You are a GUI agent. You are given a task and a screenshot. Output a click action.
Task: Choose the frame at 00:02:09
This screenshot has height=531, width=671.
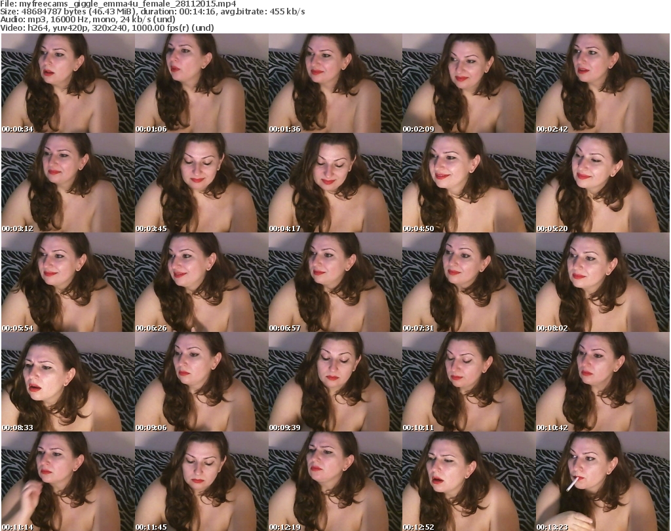click(469, 83)
